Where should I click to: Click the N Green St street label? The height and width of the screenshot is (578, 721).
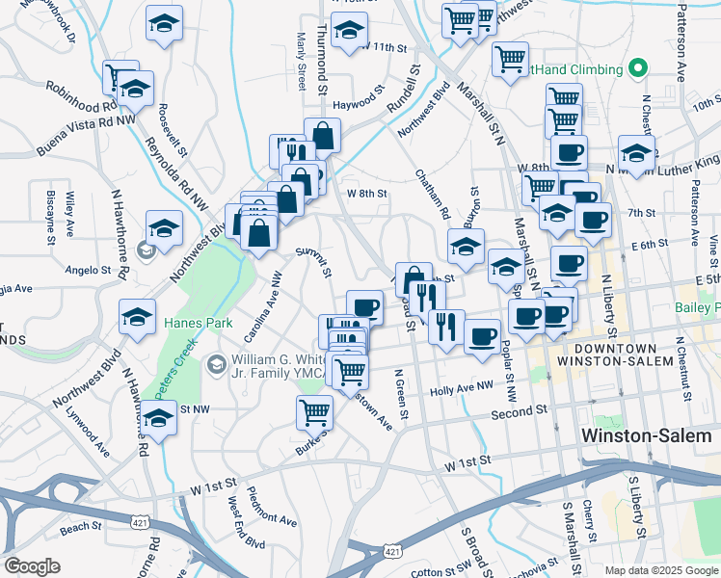(401, 394)
